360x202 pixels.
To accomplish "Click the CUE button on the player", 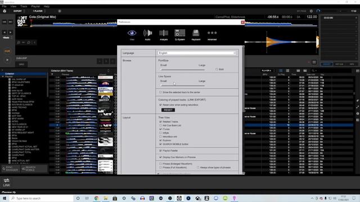I will coord(7,51).
